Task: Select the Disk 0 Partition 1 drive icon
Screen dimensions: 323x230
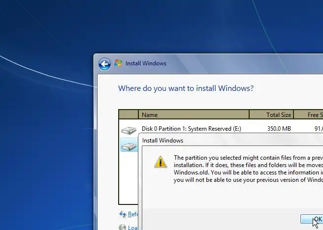Action: [x=129, y=130]
